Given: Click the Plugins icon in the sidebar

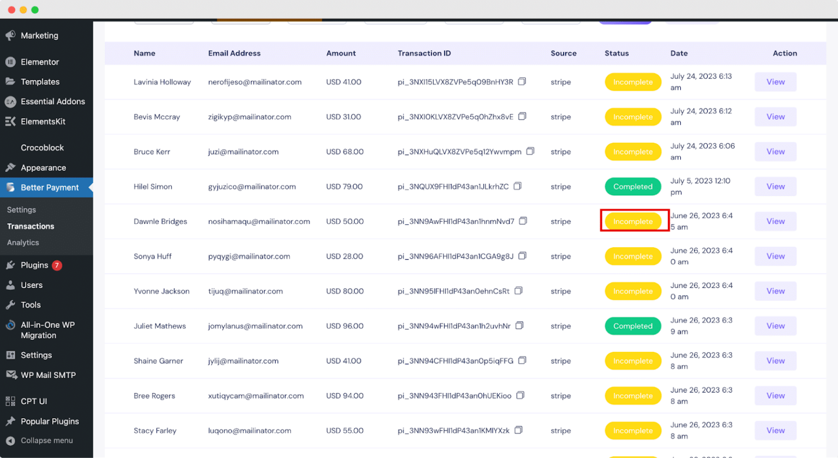Looking at the screenshot, I should click(10, 265).
